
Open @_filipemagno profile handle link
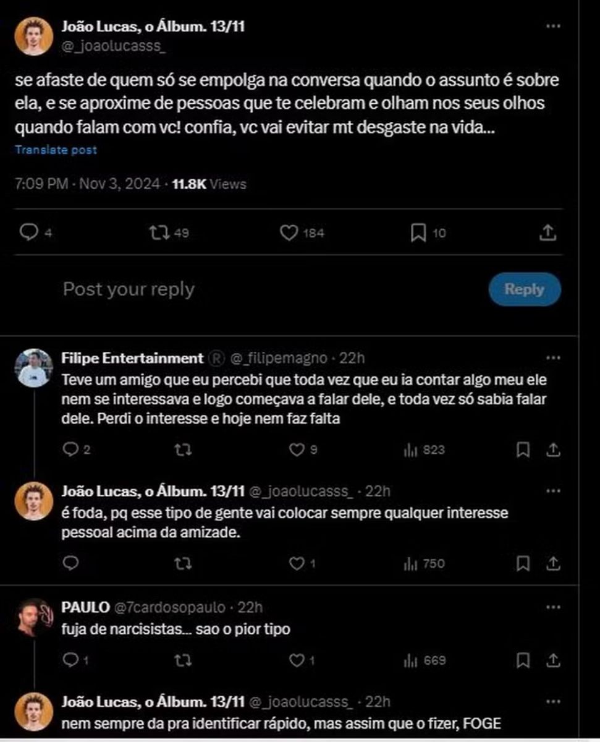(x=278, y=359)
